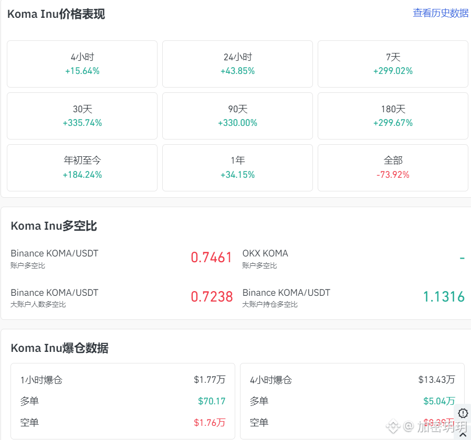Click the +299.02% value
This screenshot has height=440, width=471.
coord(393,71)
